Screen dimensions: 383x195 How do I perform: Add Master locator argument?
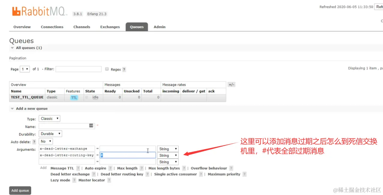[x=92, y=180]
